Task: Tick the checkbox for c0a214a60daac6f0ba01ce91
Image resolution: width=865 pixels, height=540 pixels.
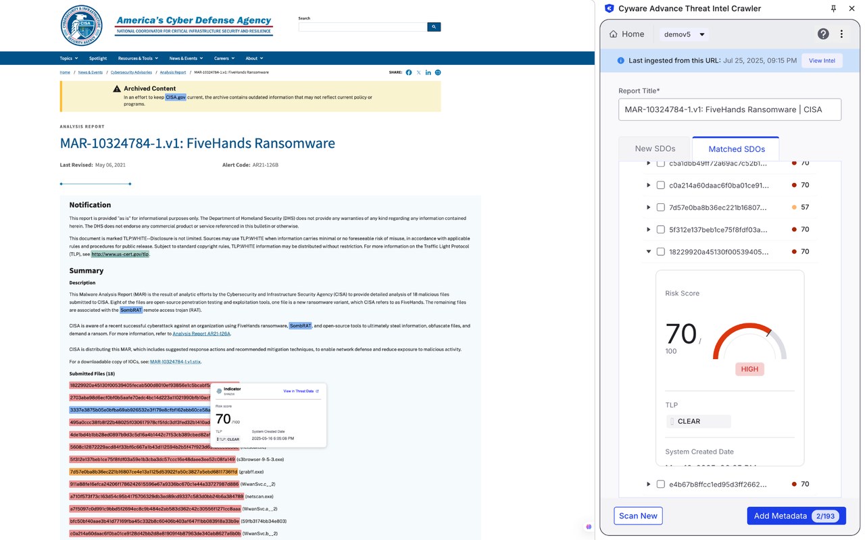Action: point(661,185)
